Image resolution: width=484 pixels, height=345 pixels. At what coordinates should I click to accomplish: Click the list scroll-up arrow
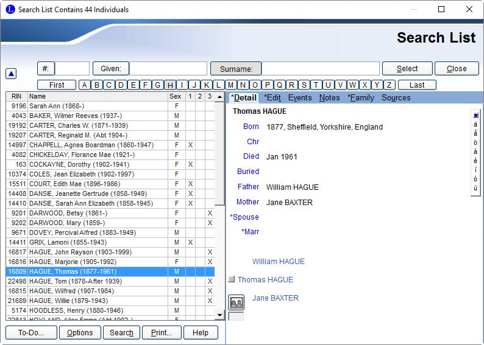pos(219,97)
